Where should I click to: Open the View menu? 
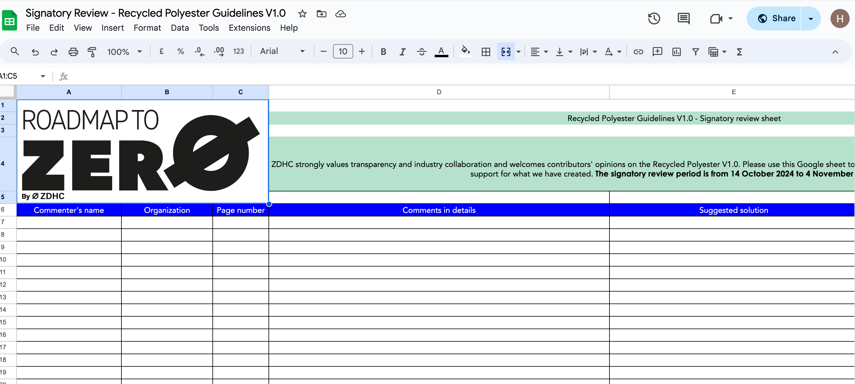tap(83, 28)
